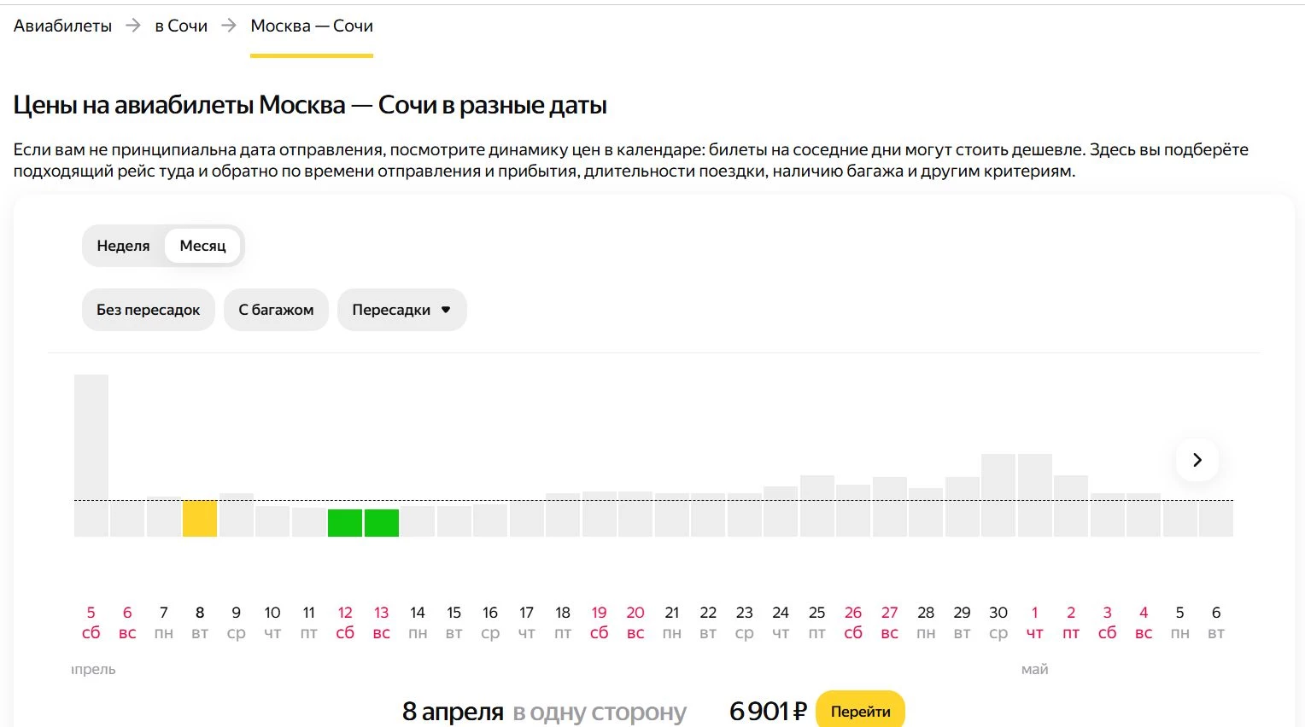Click the page heading about ticket prices
Screen dimensions: 1305x727
click(x=310, y=105)
